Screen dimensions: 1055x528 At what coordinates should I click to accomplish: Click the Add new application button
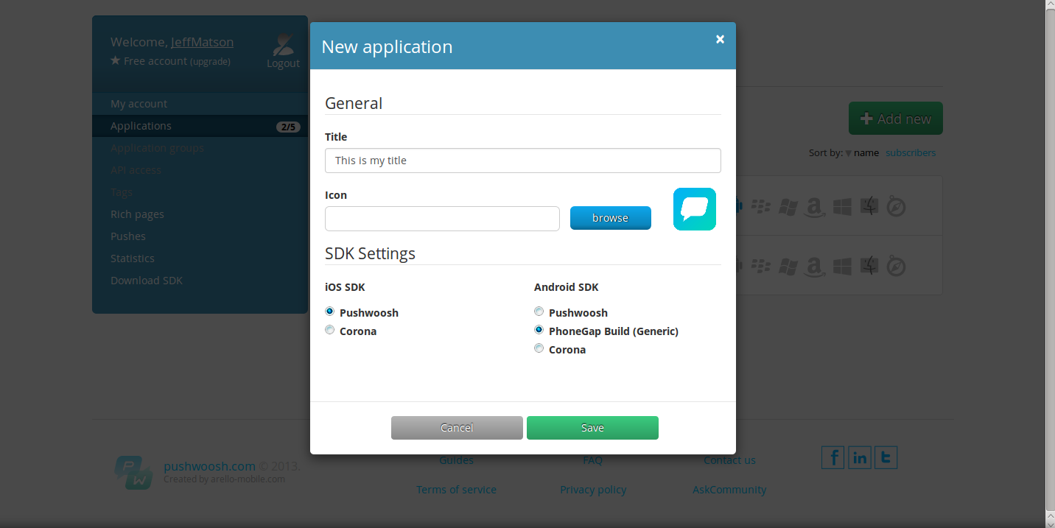tap(896, 119)
